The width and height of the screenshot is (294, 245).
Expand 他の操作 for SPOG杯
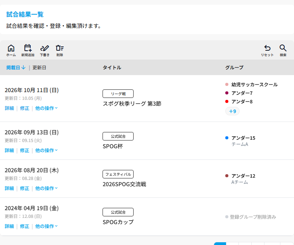(x=46, y=151)
